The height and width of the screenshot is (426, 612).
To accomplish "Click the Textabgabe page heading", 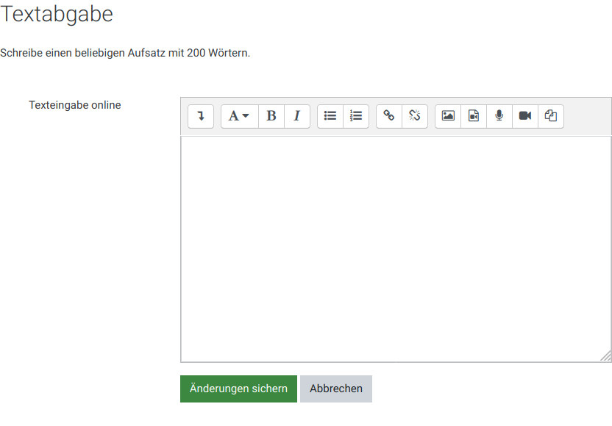I will tap(57, 14).
